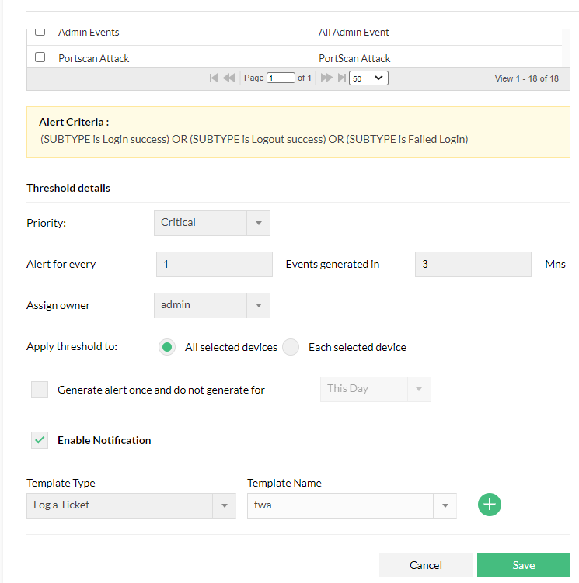Open the Assign owner admin dropdown
579x583 pixels.
coord(212,305)
